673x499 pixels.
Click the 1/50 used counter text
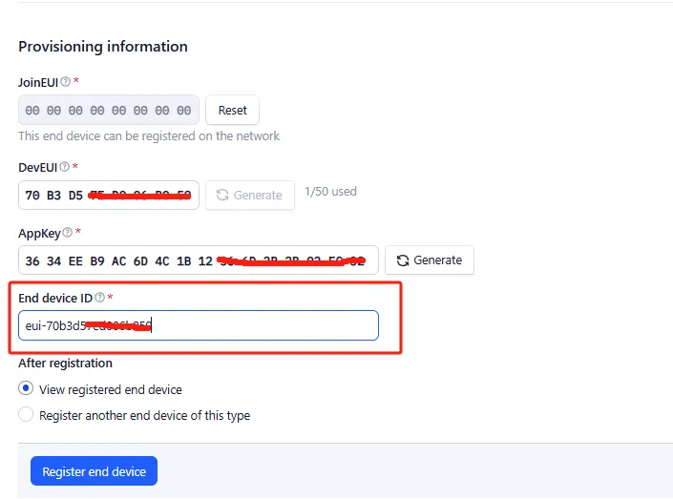(330, 192)
